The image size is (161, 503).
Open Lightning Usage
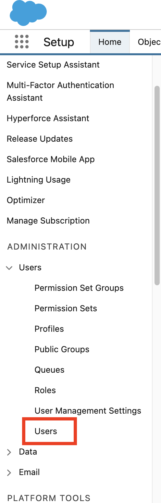pyautogui.click(x=39, y=180)
